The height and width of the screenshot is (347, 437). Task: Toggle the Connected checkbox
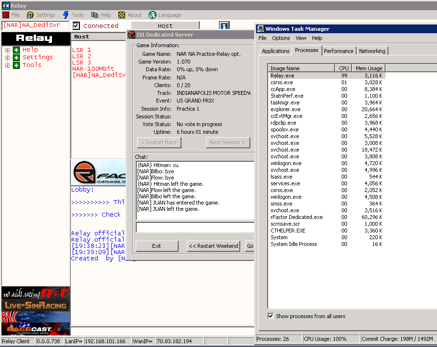[x=76, y=26]
